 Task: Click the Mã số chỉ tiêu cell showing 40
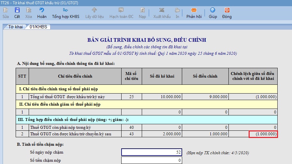pos(131,127)
